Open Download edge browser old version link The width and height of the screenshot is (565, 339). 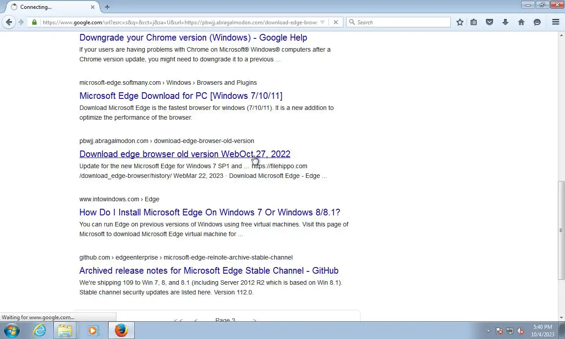click(185, 154)
